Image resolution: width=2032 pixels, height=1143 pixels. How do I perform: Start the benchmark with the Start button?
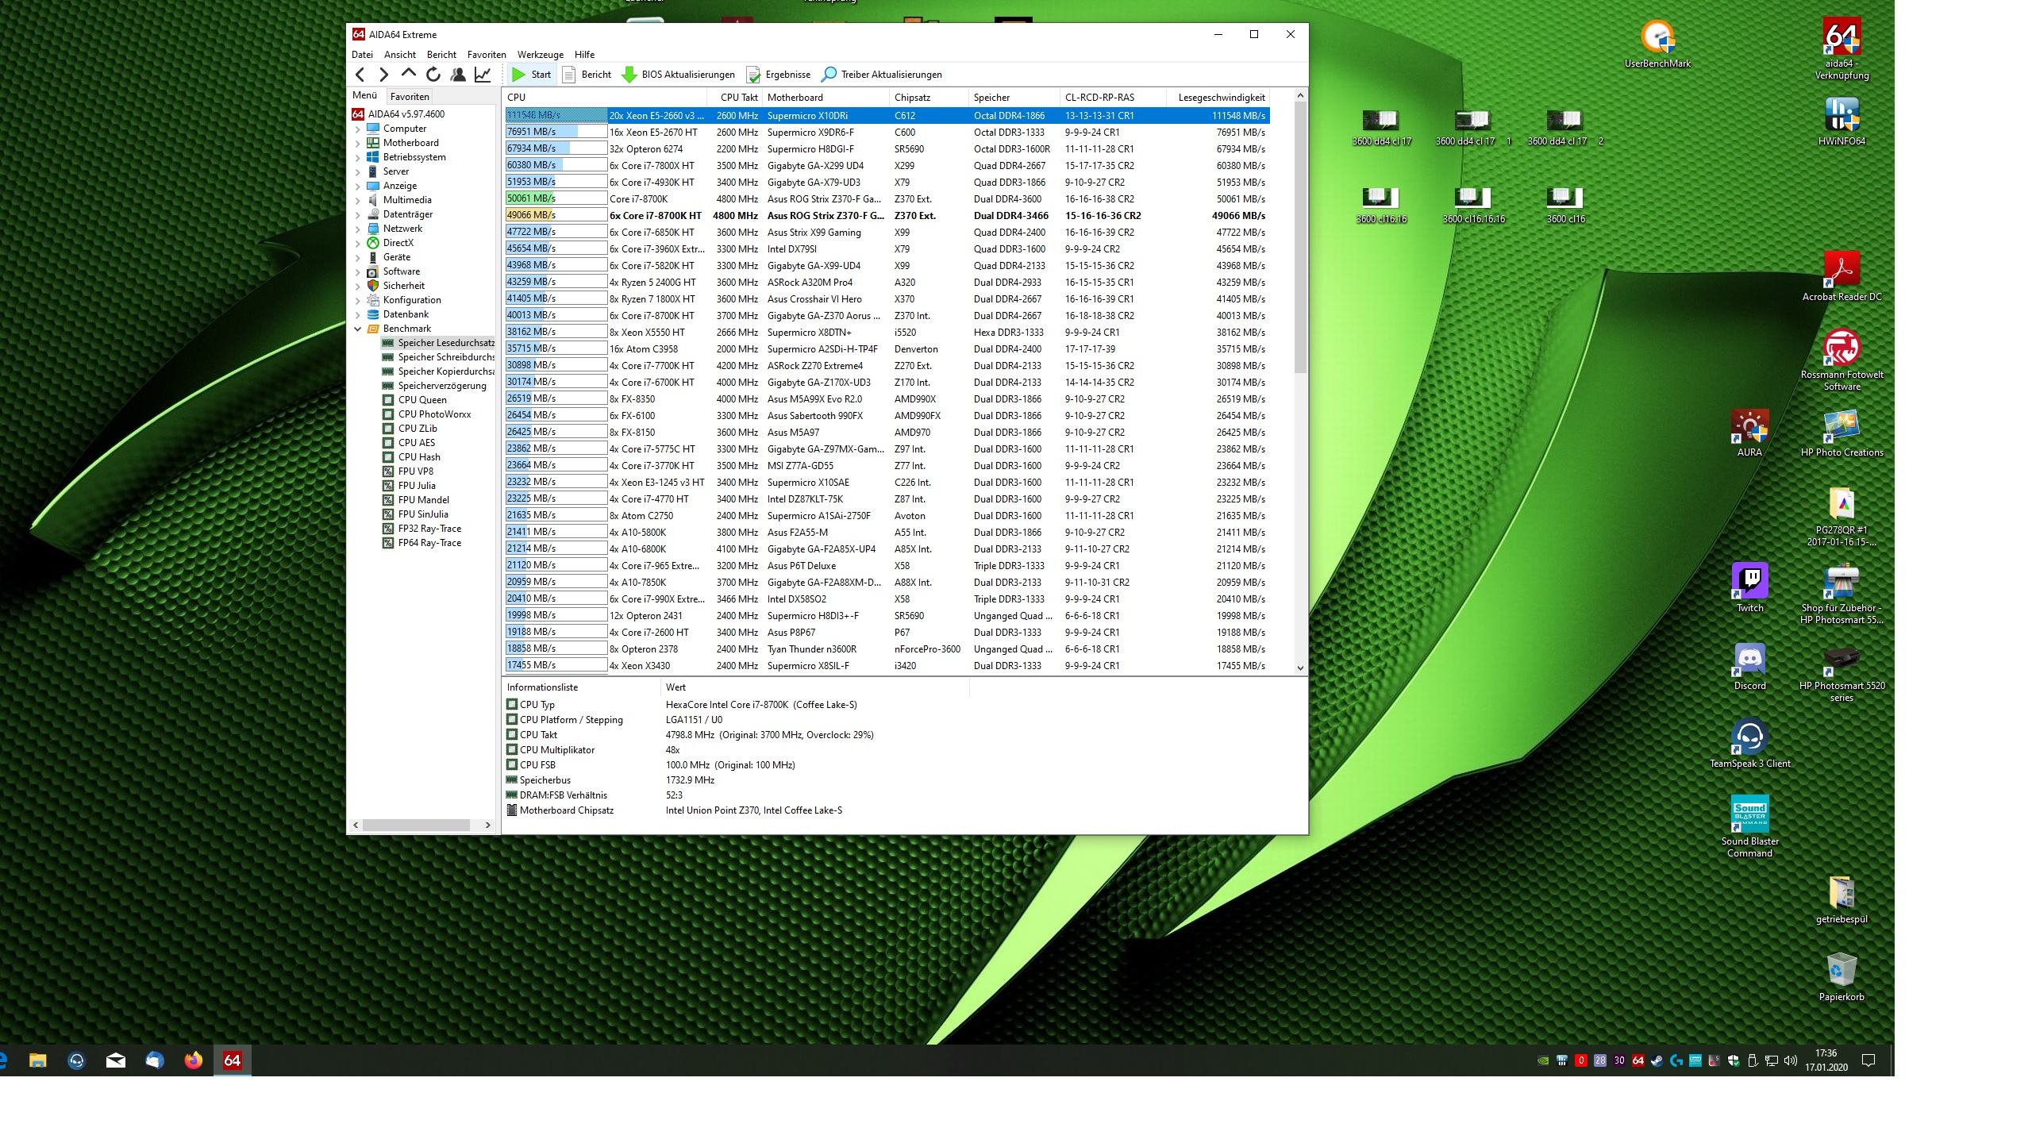click(531, 75)
